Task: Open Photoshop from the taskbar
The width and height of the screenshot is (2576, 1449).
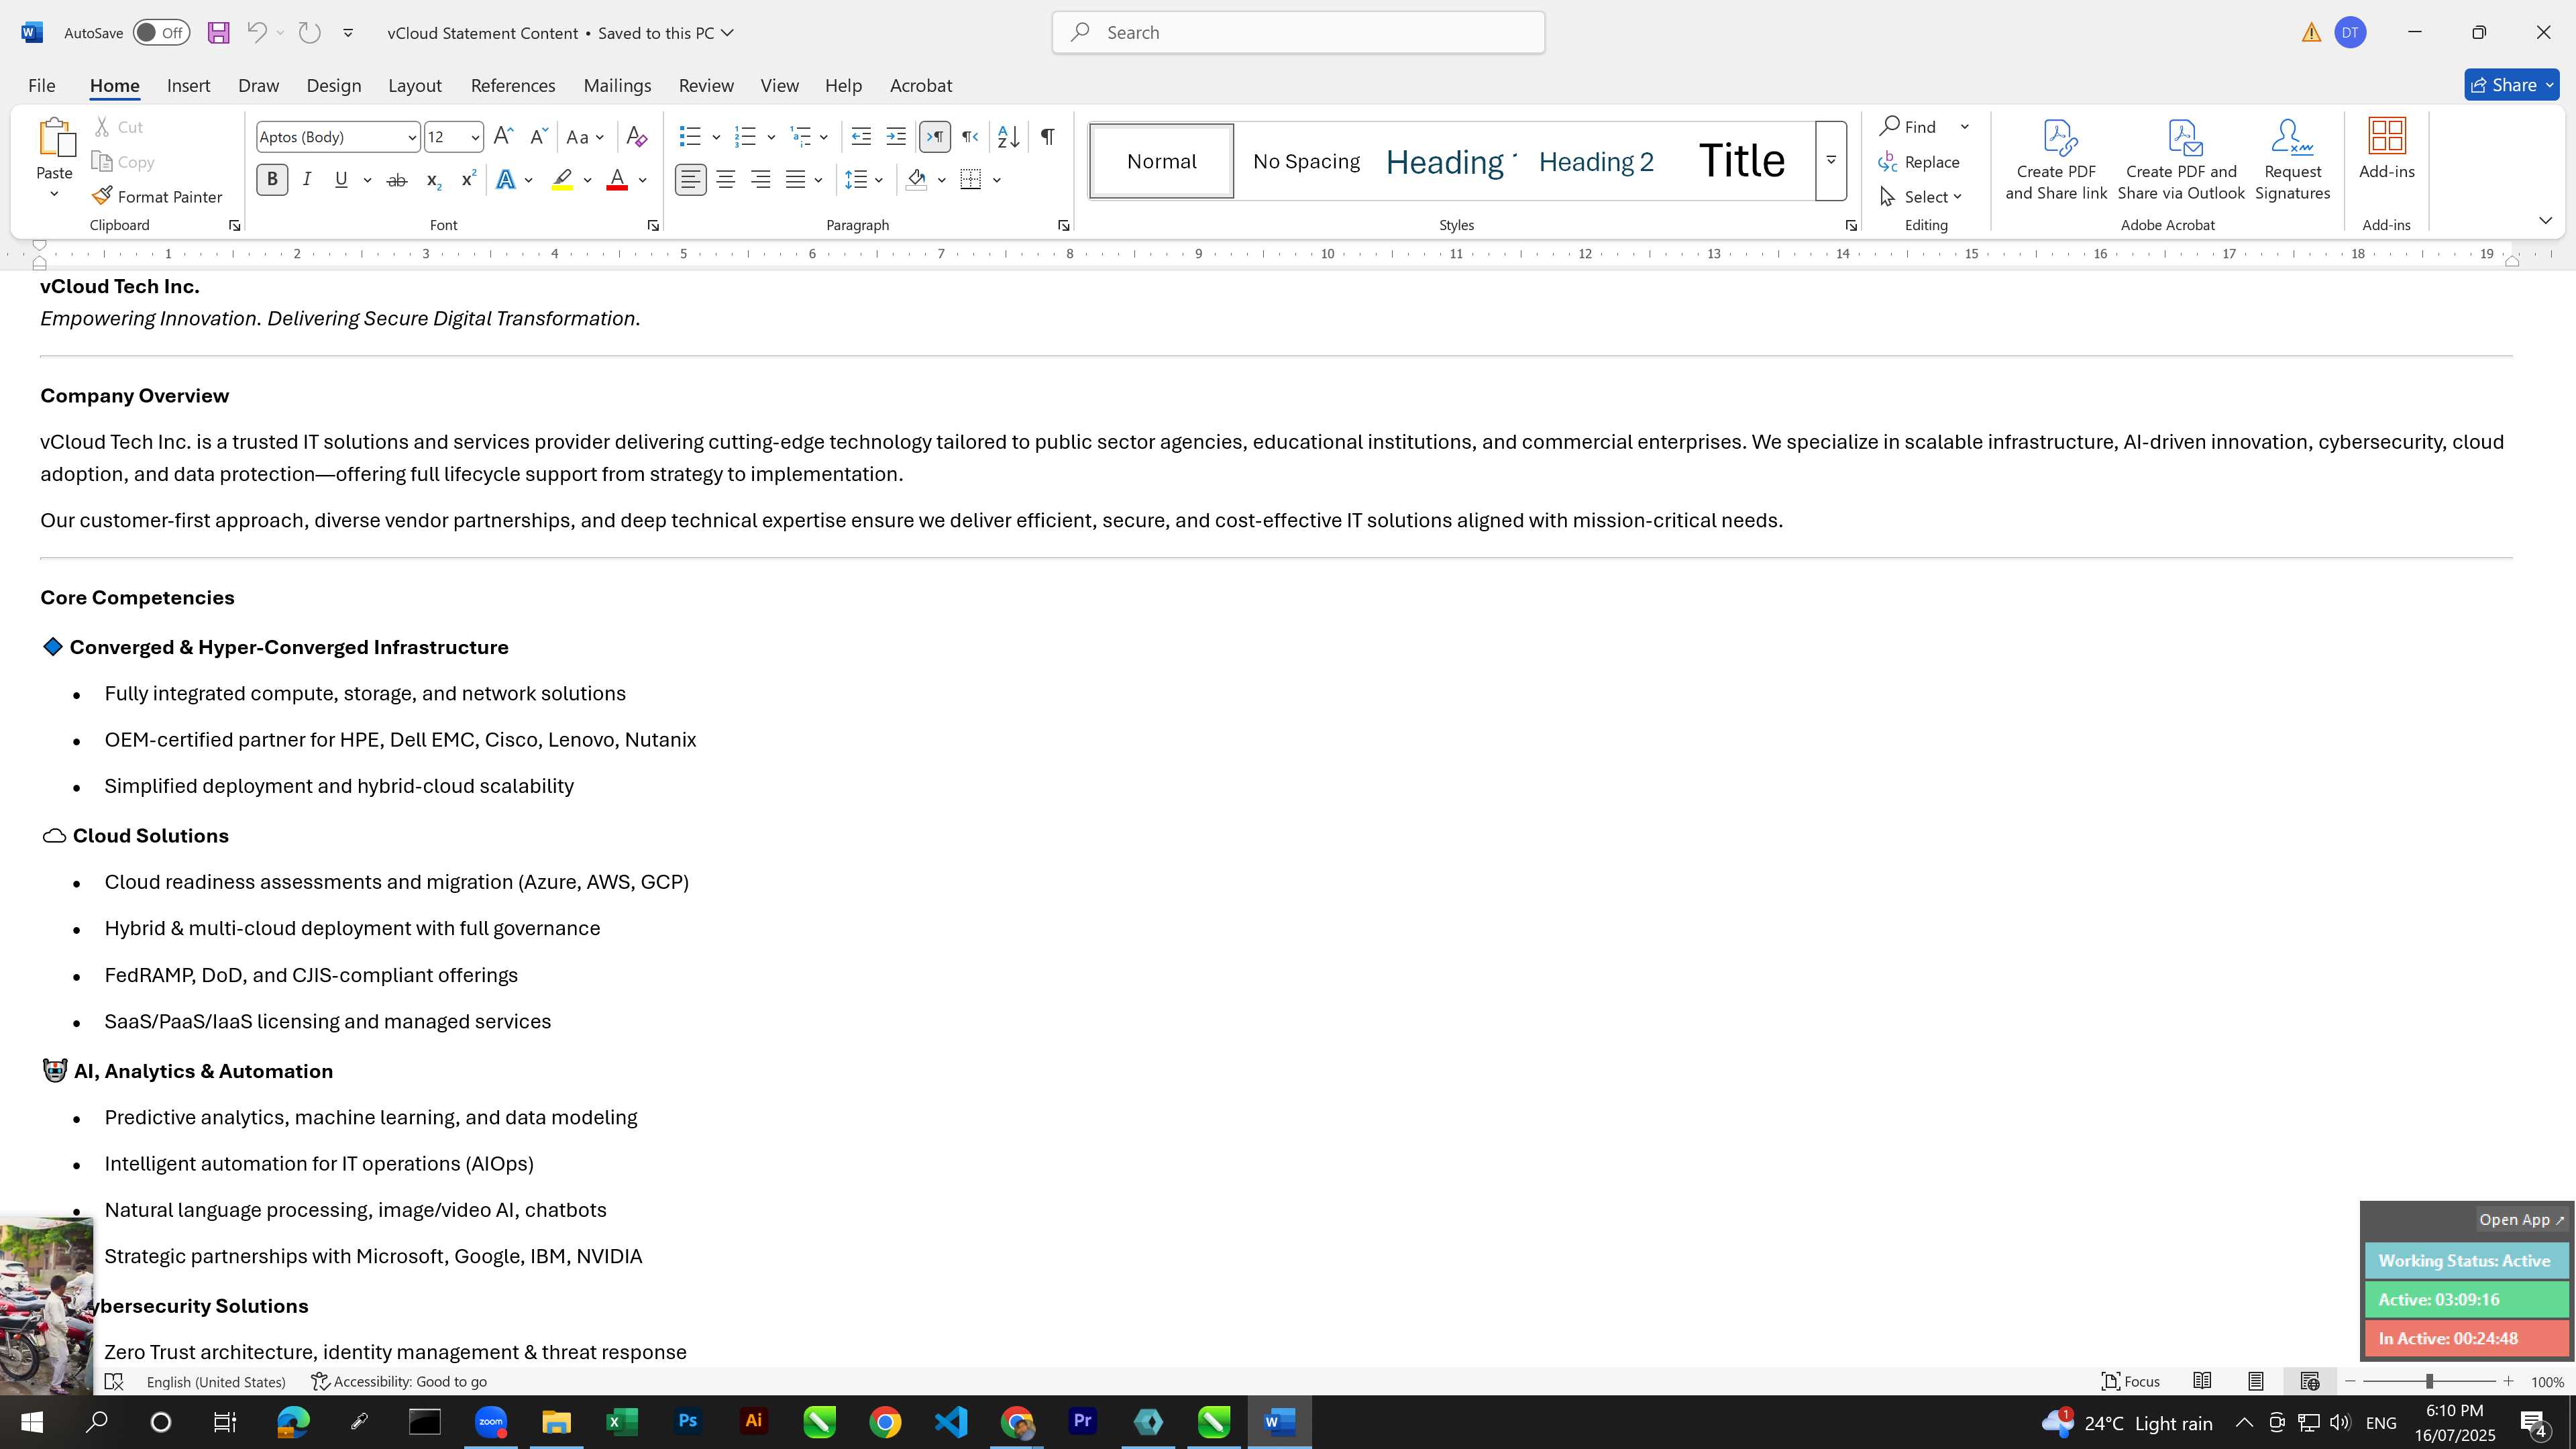Action: click(688, 1422)
